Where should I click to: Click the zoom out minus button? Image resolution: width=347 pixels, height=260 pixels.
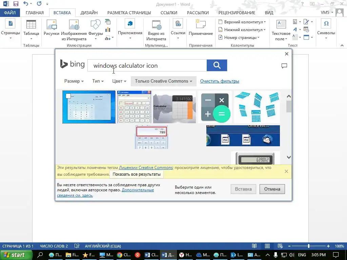289,246
